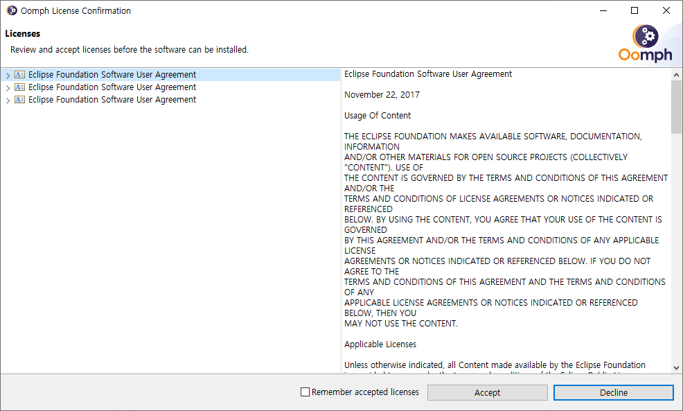Click the license icon of the second agreement
This screenshot has width=683, height=411.
click(x=19, y=87)
